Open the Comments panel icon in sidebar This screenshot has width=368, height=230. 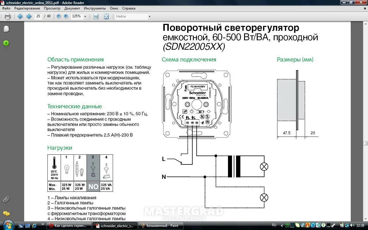6,214
